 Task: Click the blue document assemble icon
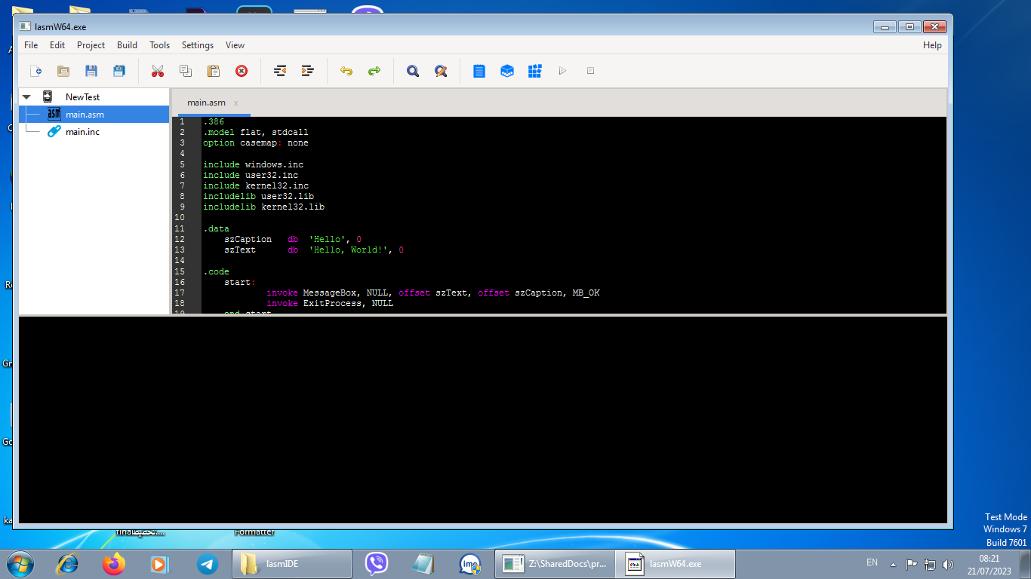coord(479,71)
